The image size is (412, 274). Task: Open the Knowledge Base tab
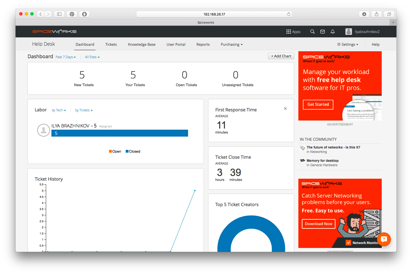[142, 45]
